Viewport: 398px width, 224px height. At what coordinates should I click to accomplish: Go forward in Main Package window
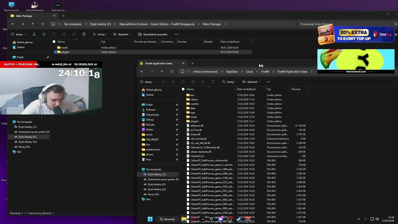pyautogui.click(x=23, y=24)
